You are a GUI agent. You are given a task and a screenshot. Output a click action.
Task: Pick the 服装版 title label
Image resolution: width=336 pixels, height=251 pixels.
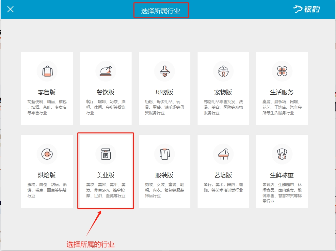[165, 175]
